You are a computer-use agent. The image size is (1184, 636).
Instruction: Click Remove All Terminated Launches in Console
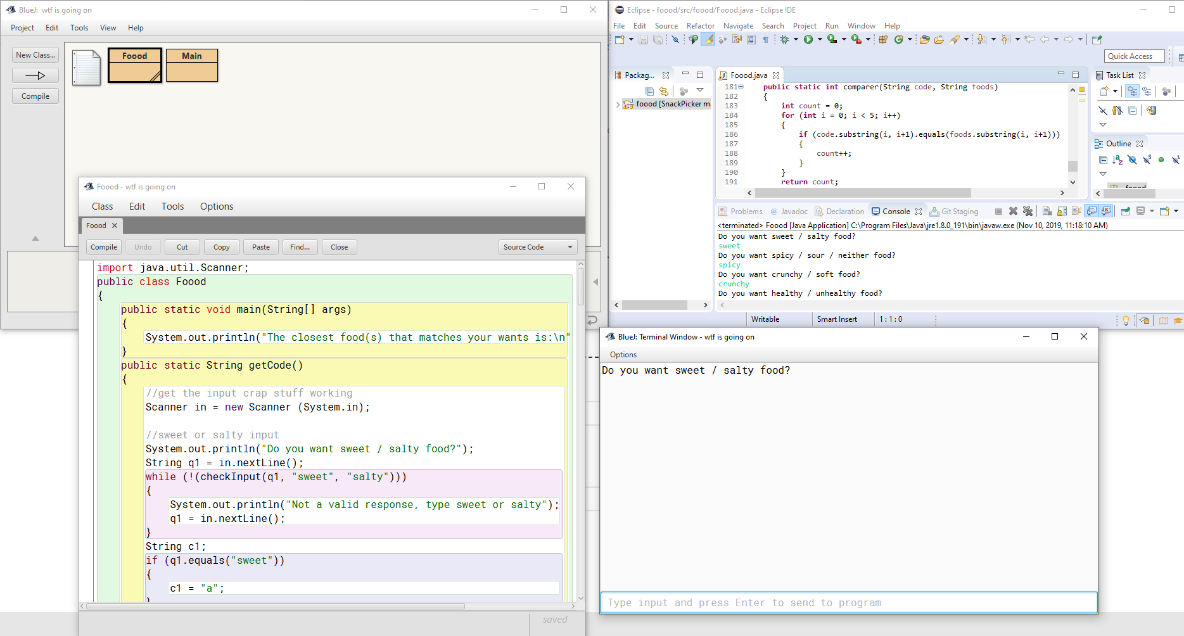point(1028,212)
